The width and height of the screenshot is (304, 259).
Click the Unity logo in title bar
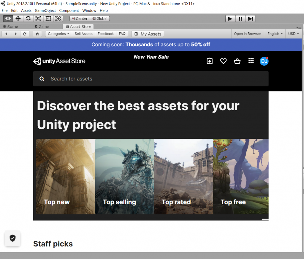coord(3,4)
